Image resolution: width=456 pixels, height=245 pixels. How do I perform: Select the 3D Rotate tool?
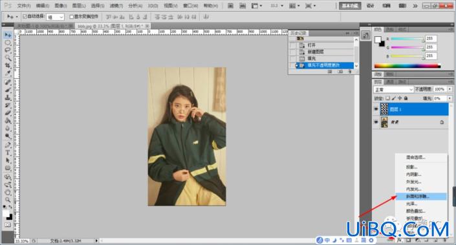8,176
